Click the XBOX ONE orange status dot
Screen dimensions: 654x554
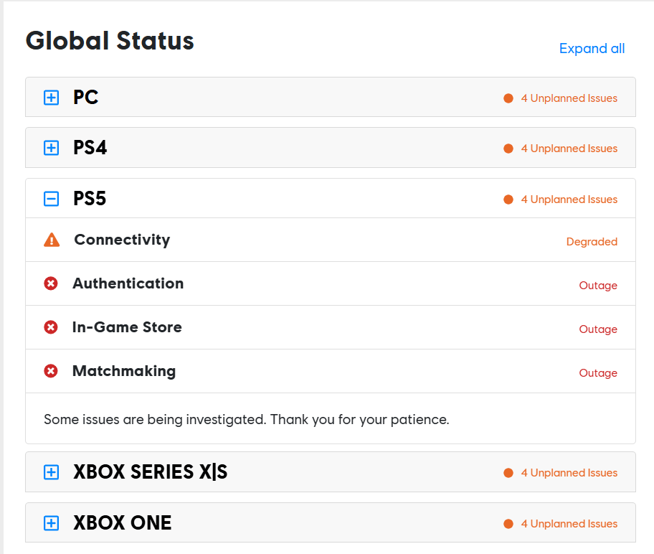coord(508,524)
